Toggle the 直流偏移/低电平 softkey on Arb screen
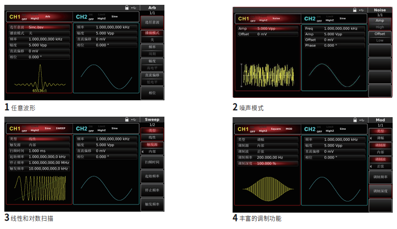The height and width of the screenshot is (229, 397). point(152,79)
